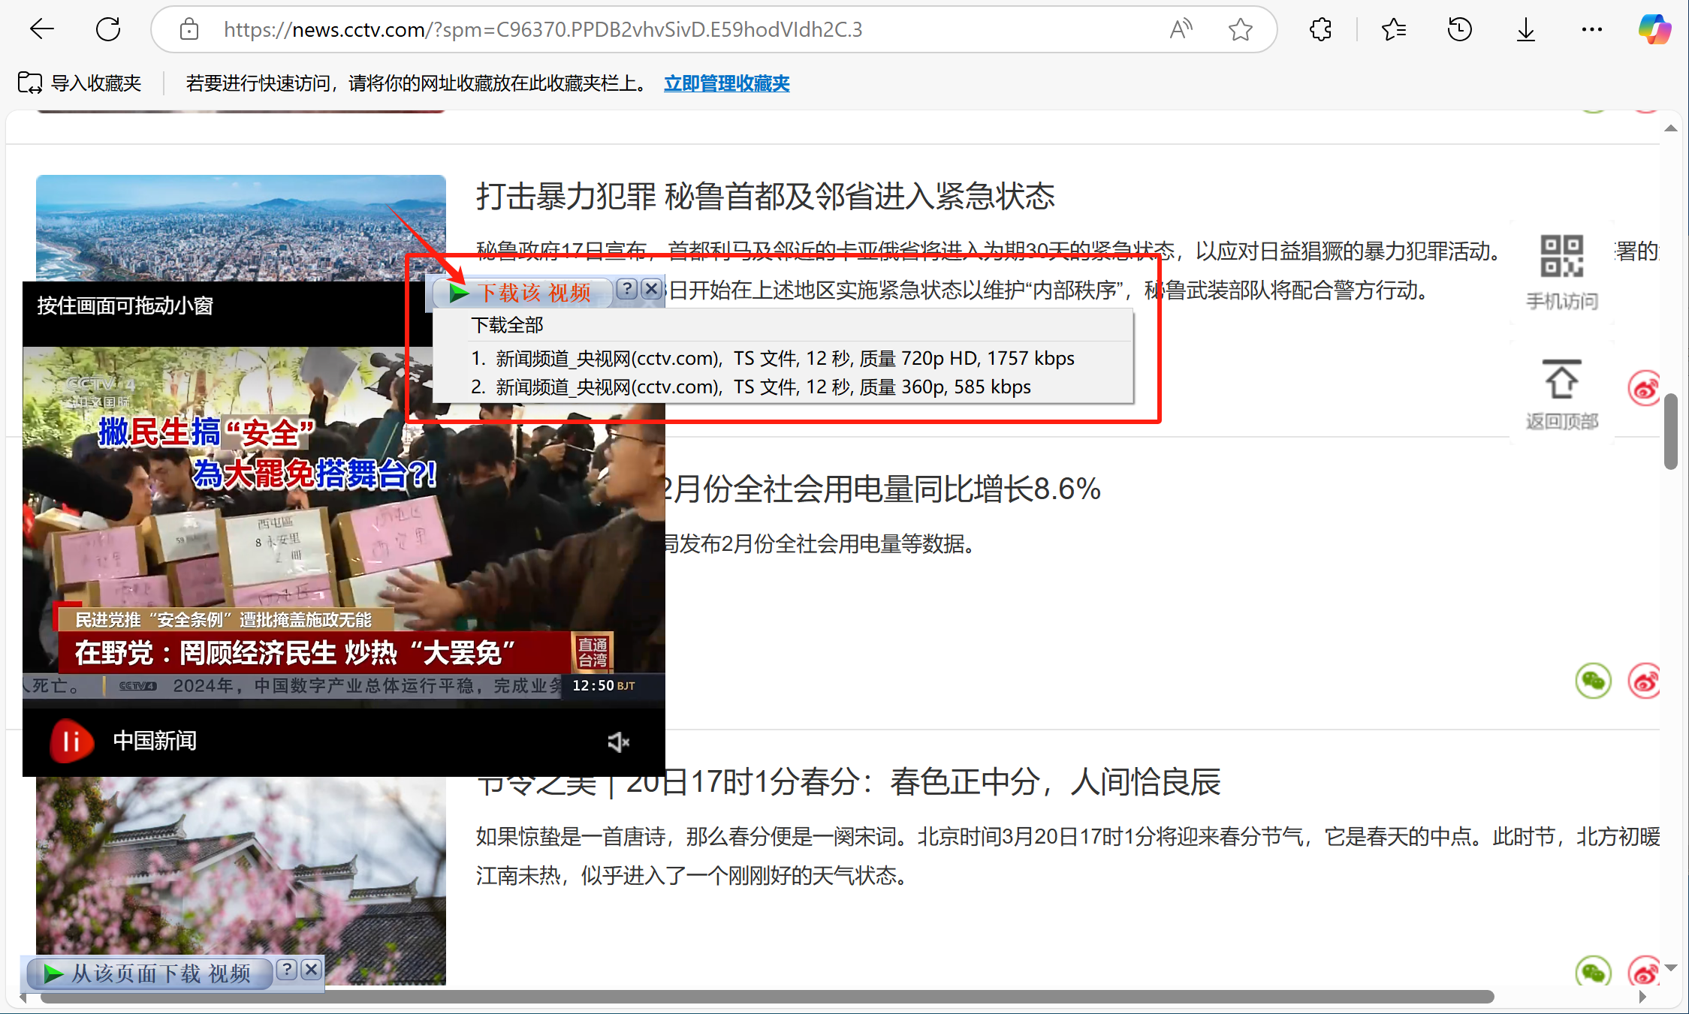Open 立即管理收藏夹 link
The width and height of the screenshot is (1689, 1014).
(x=725, y=83)
